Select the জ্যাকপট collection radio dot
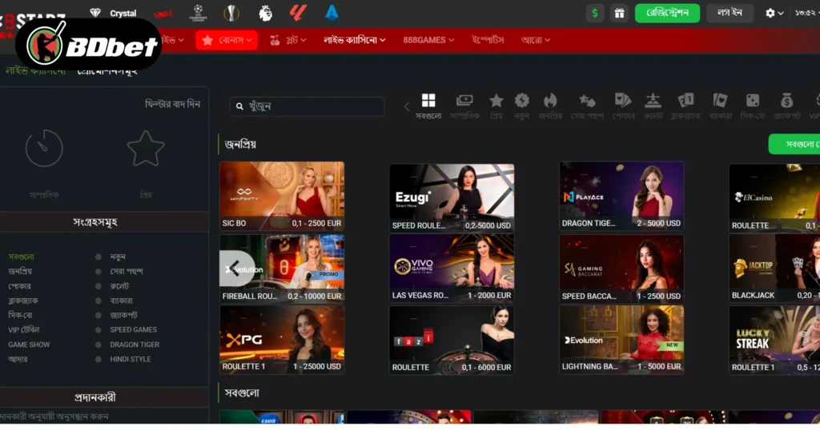The width and height of the screenshot is (820, 430). point(98,315)
